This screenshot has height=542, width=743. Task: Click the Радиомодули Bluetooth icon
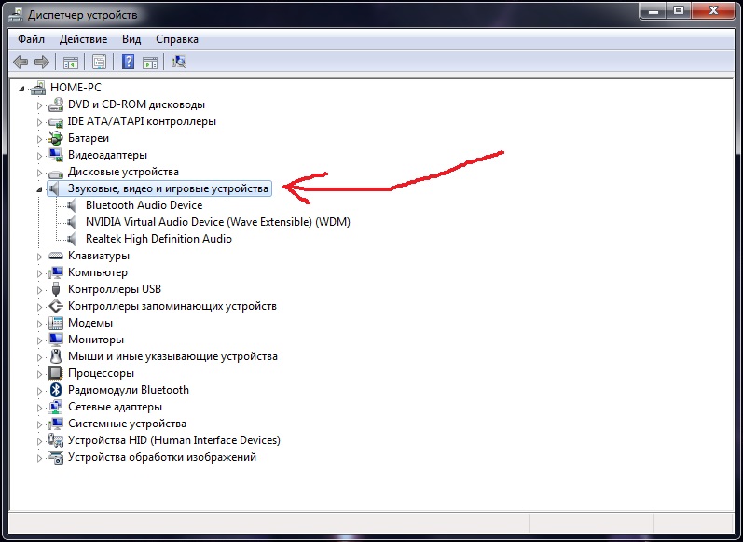pos(56,390)
